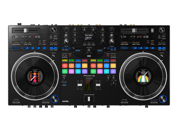
Task: Move the right channel volume fader
Action: coord(98,85)
